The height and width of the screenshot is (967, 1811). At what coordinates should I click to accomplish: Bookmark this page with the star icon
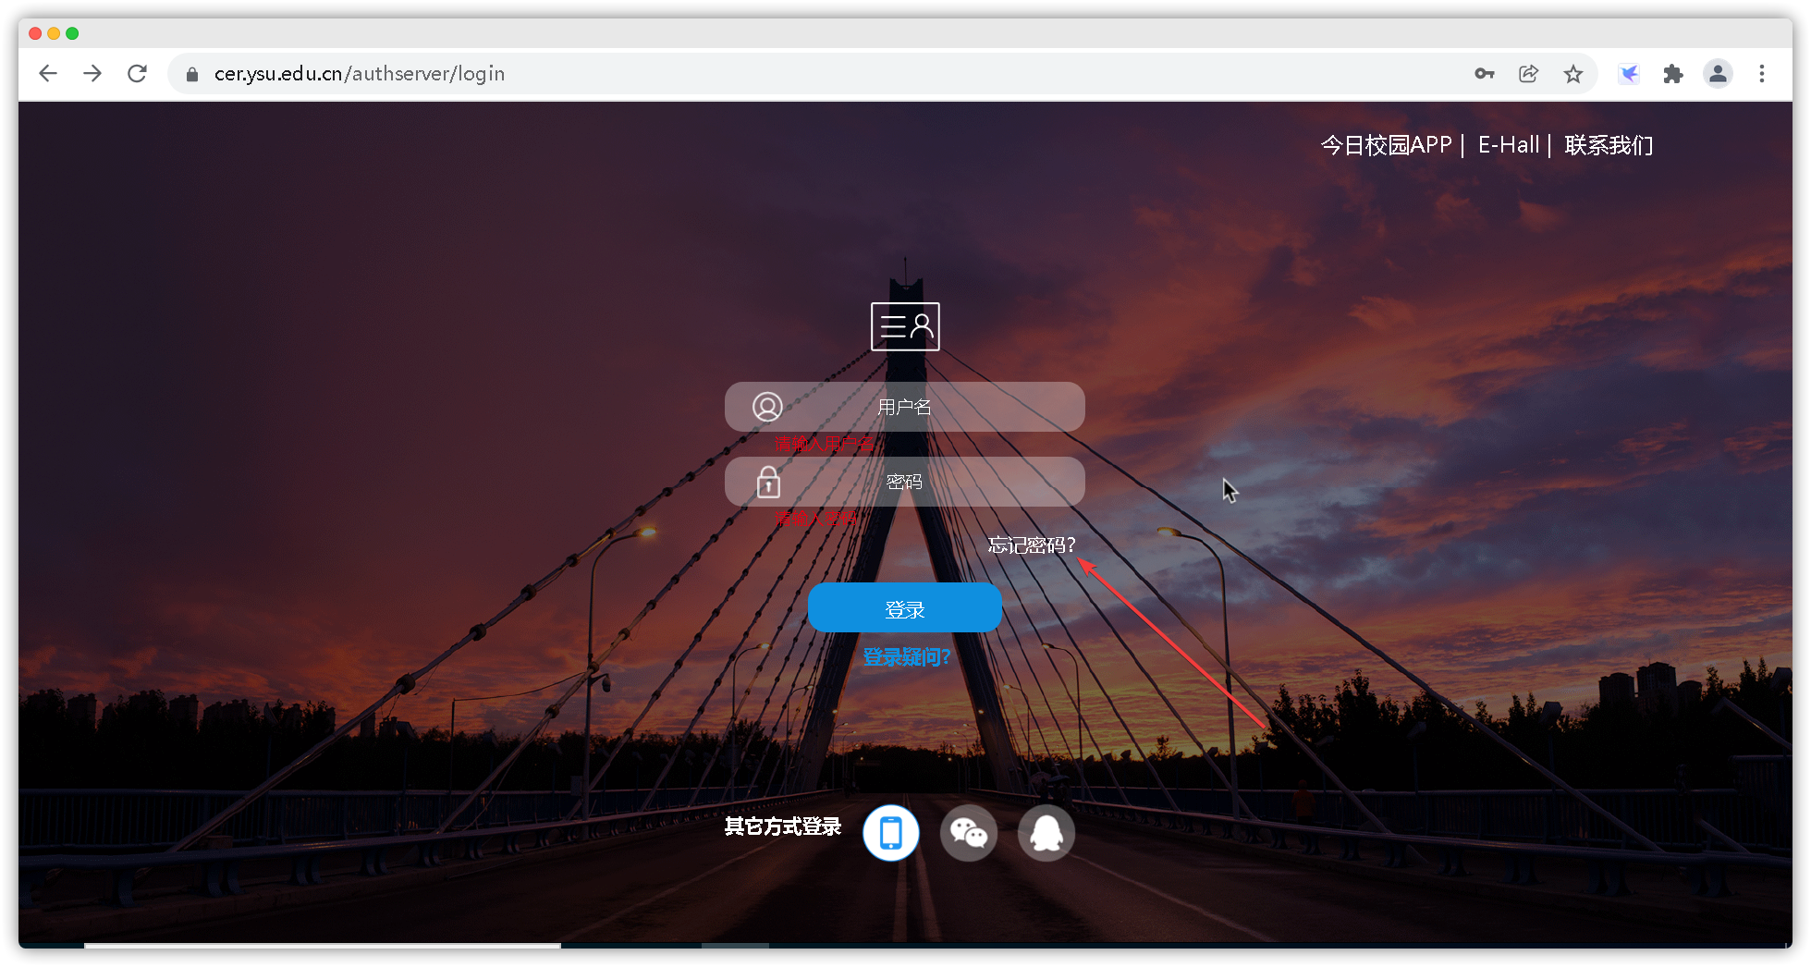[x=1572, y=74]
